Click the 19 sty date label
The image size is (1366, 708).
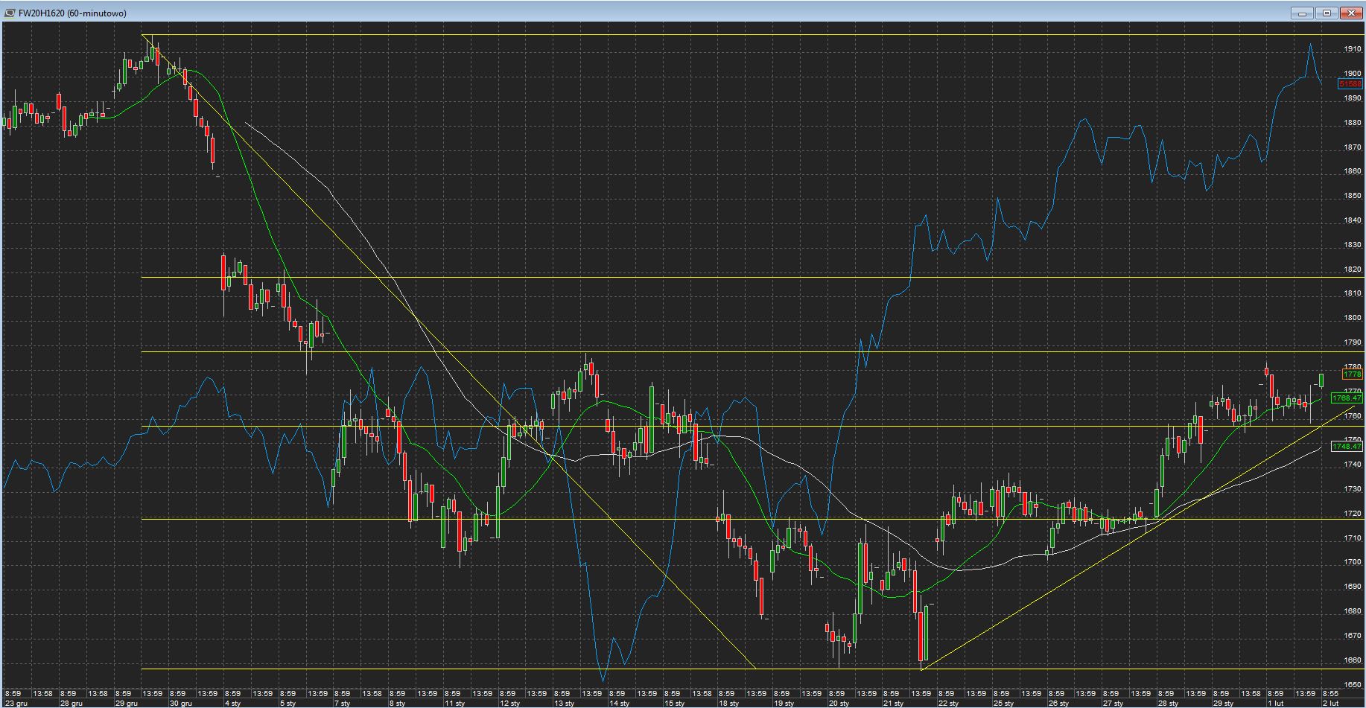click(x=784, y=703)
